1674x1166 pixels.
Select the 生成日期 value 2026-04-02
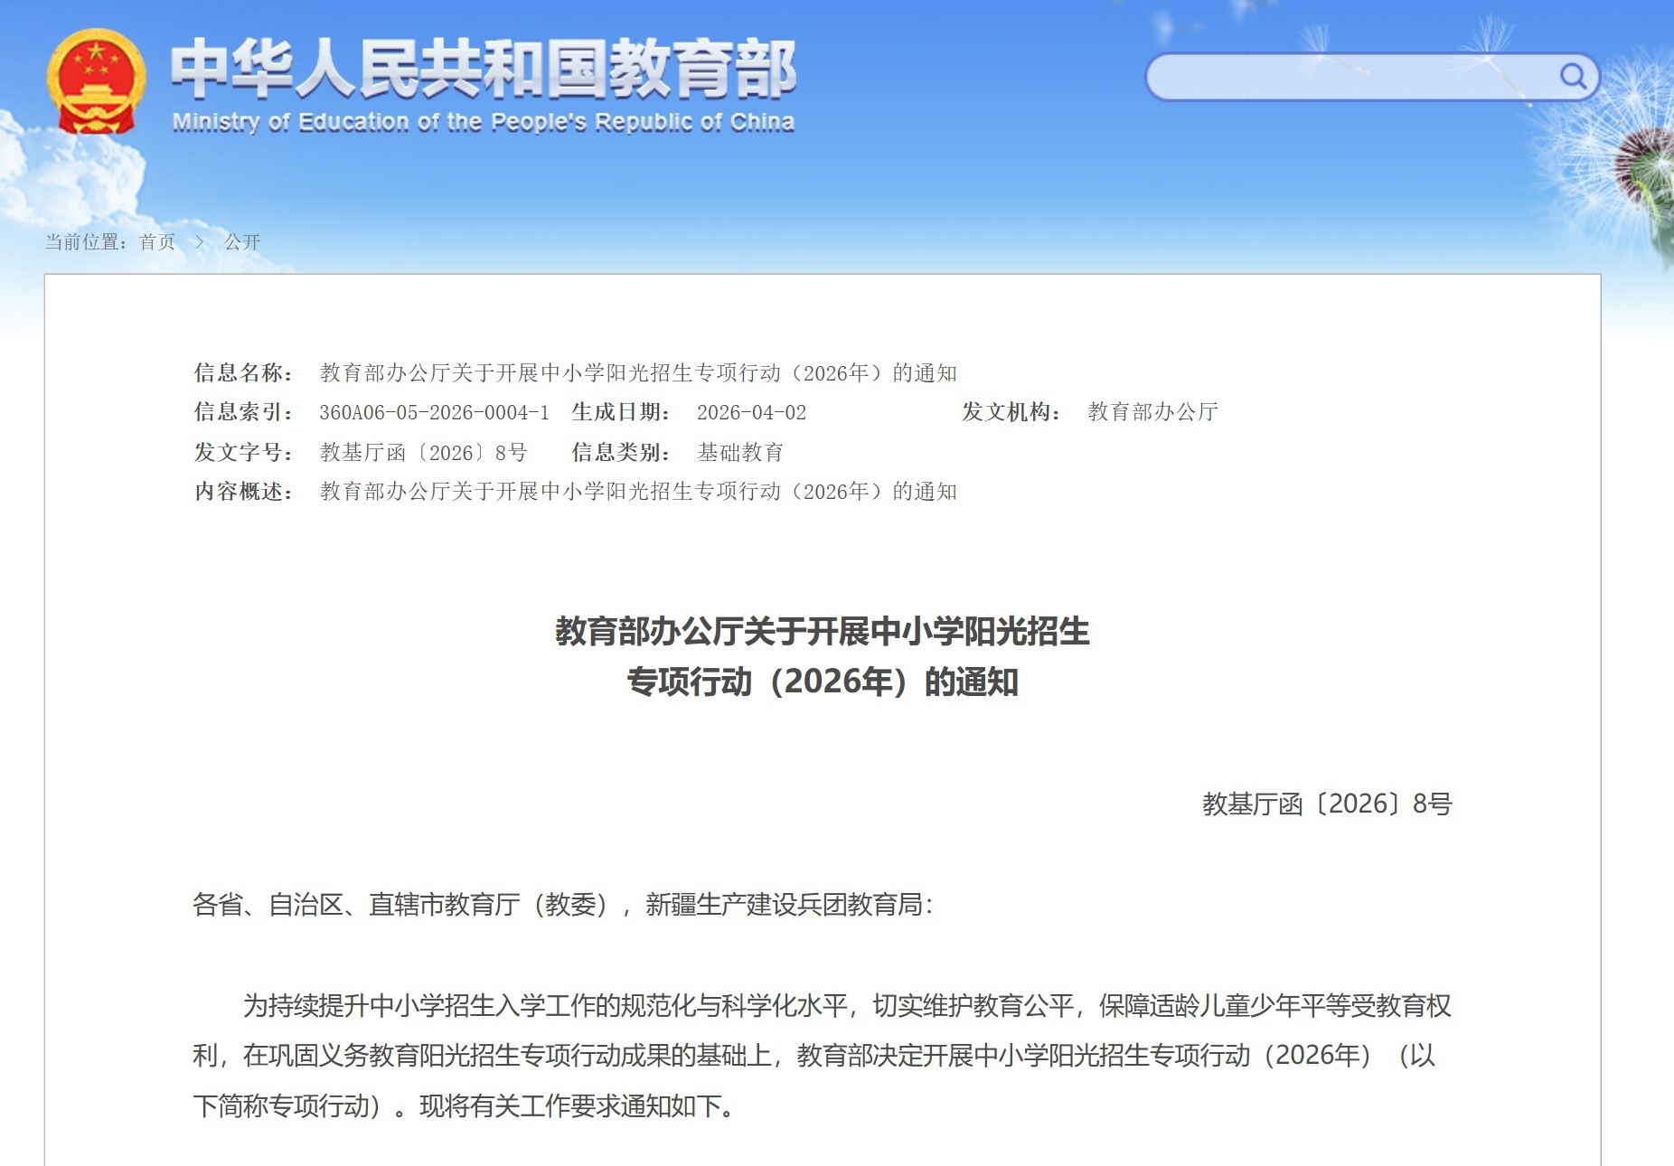(x=753, y=413)
